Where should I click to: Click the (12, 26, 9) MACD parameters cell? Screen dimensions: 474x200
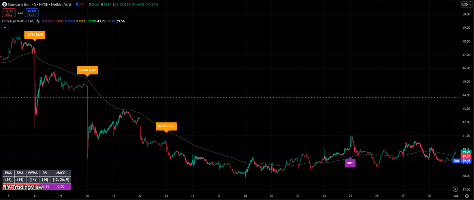pos(61,179)
